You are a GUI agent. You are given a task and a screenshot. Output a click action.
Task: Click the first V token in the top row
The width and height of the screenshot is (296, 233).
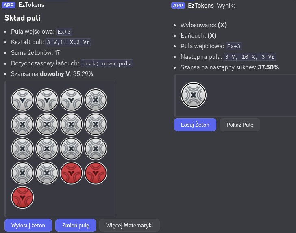22,100
